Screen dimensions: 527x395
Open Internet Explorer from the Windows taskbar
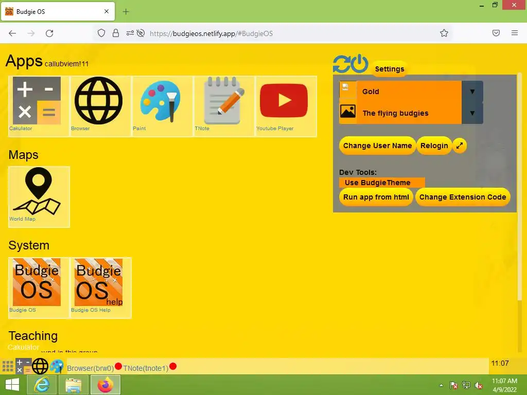pyautogui.click(x=42, y=385)
